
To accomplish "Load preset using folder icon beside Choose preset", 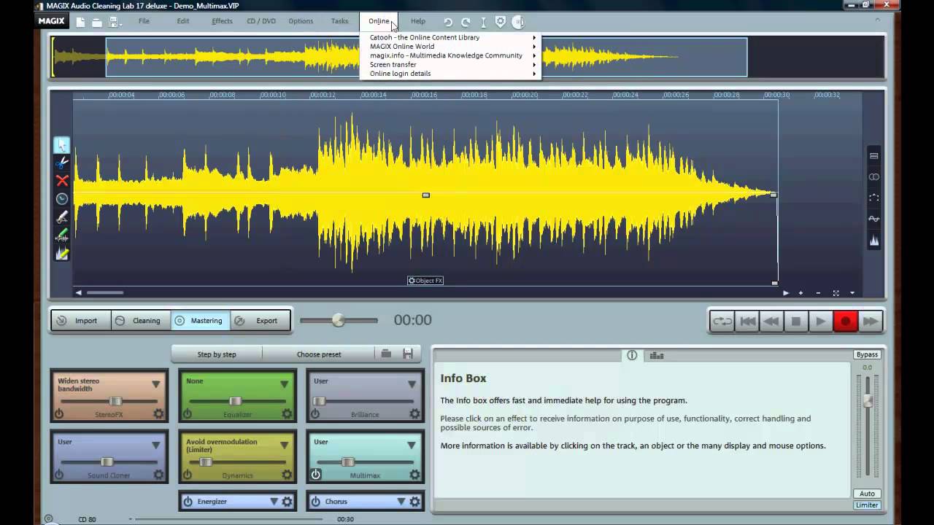I will 386,354.
